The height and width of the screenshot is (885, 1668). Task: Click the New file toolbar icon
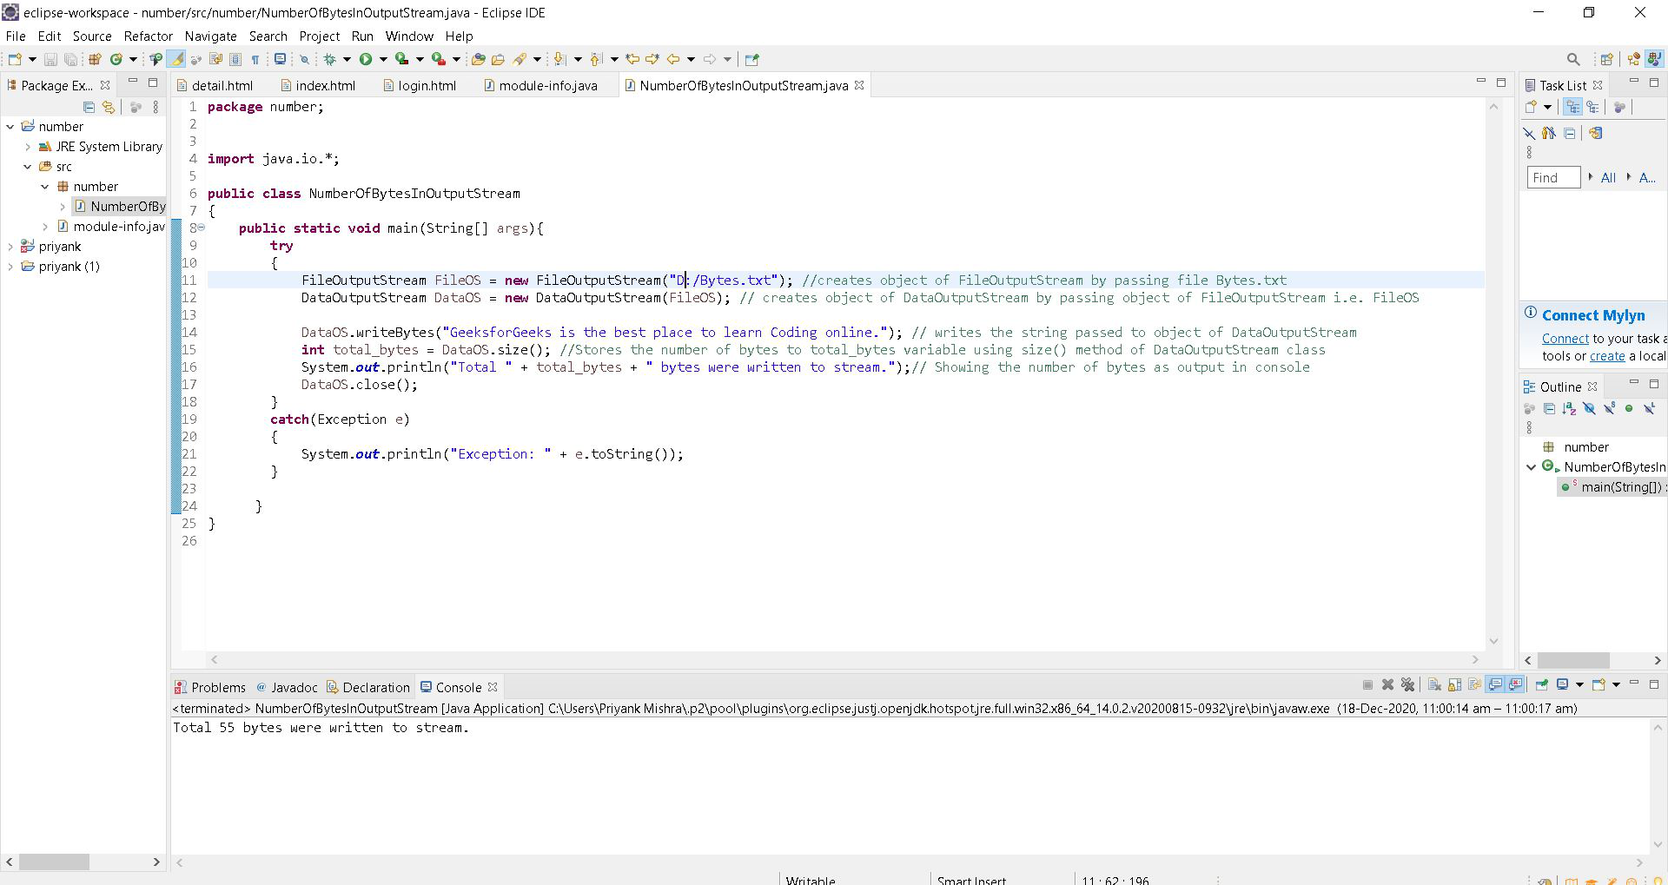[15, 59]
